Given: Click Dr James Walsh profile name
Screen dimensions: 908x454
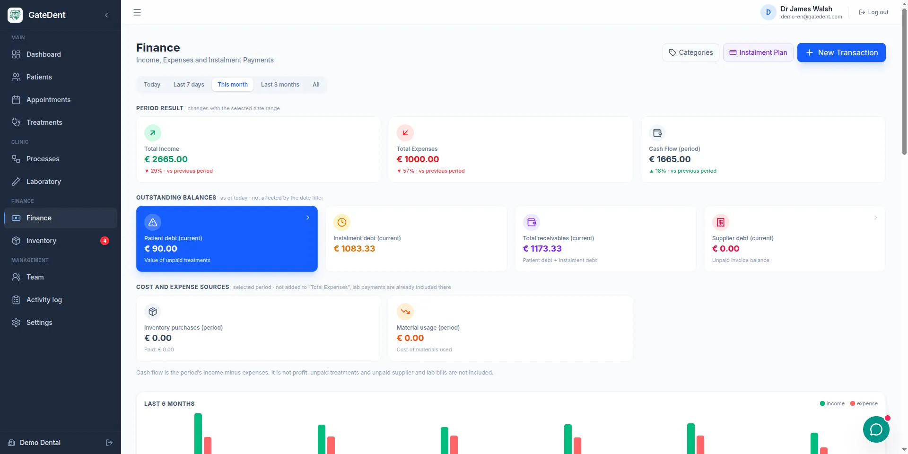Looking at the screenshot, I should 806,9.
